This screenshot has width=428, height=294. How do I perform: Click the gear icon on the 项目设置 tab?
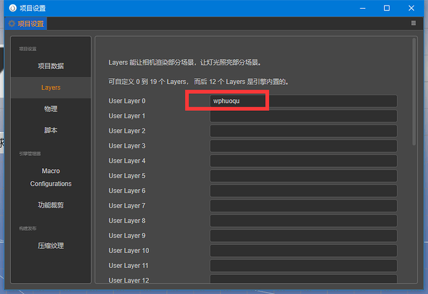(11, 24)
